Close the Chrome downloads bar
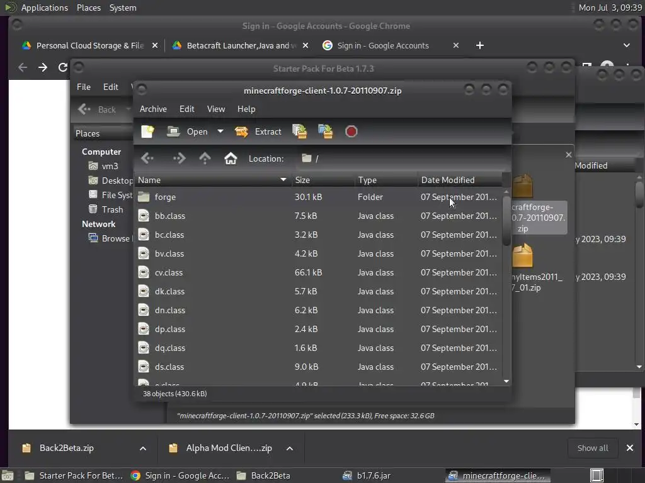Screen dimensions: 645x483 [630, 448]
